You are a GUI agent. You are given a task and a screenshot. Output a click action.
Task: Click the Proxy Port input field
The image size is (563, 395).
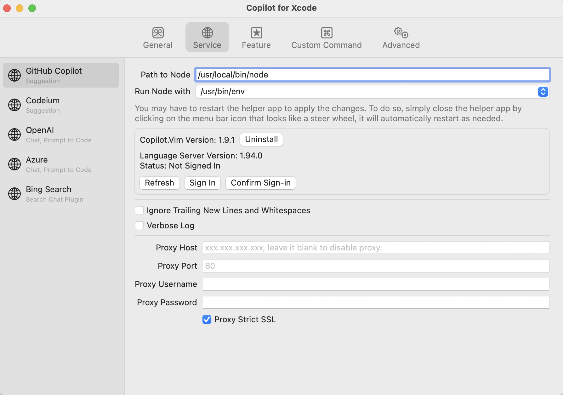(376, 266)
